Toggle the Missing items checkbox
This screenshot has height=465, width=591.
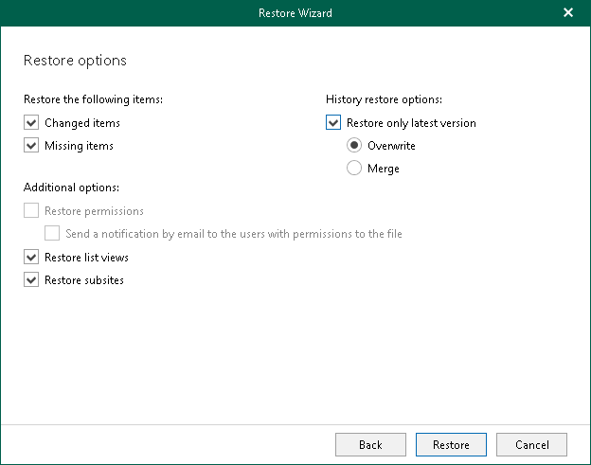pos(31,146)
